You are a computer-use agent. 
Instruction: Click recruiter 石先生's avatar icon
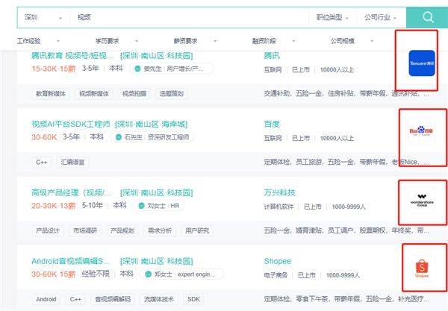coord(118,137)
